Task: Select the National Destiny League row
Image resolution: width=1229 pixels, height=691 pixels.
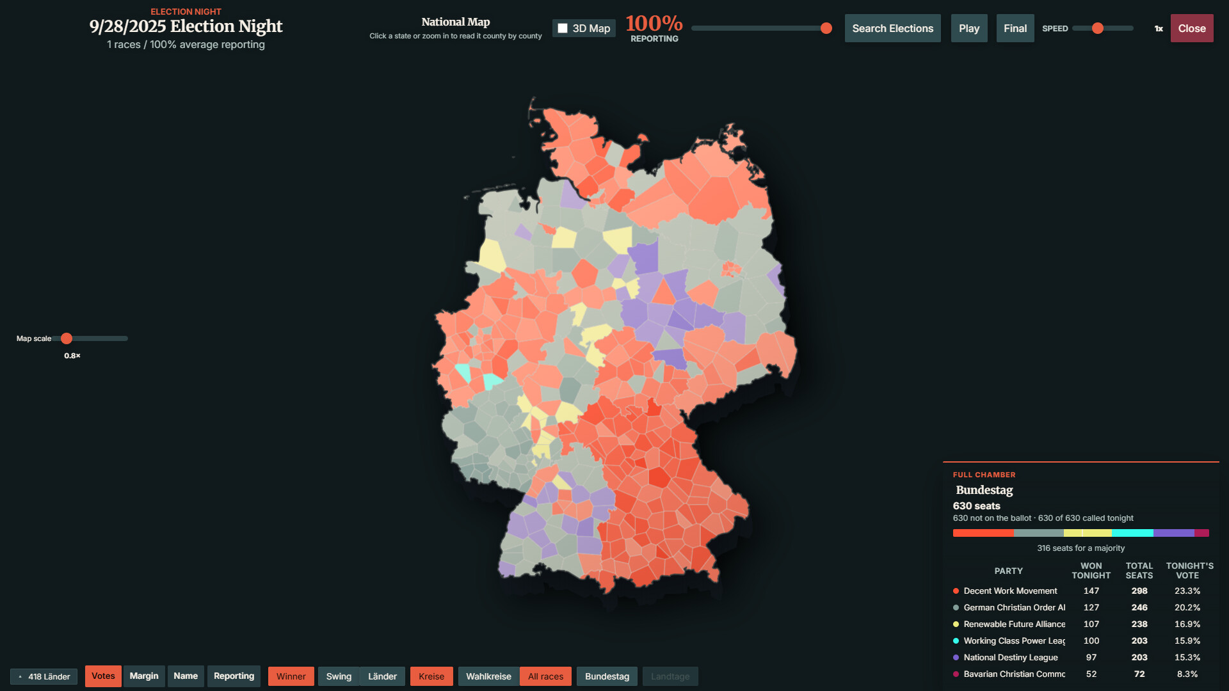Action: 1080,658
